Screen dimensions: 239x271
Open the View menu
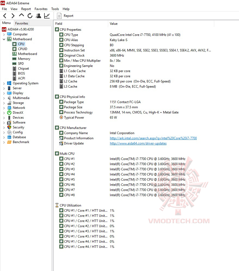coord(14,9)
